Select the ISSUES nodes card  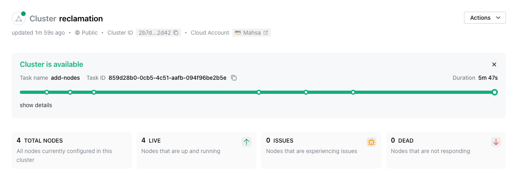(321, 150)
